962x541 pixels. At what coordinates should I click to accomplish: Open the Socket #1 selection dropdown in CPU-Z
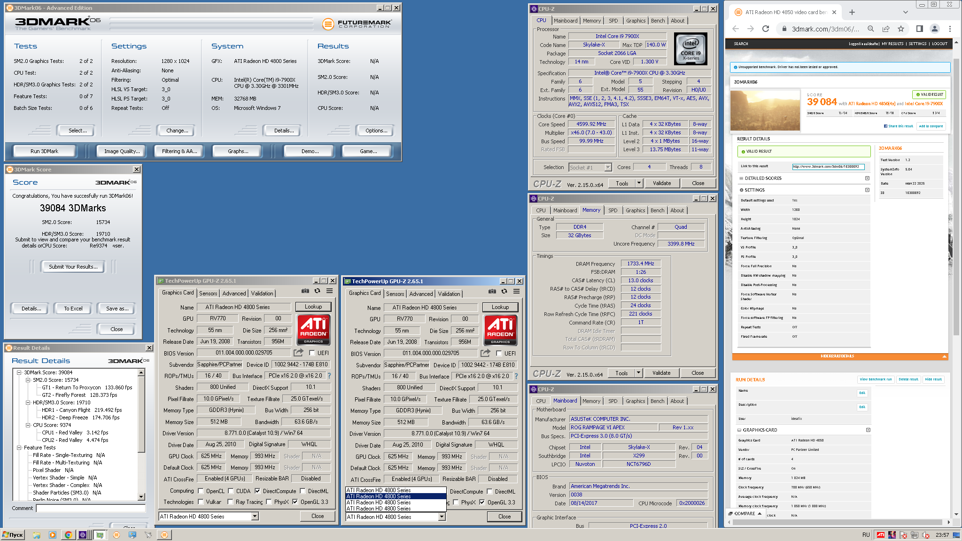[x=608, y=167]
